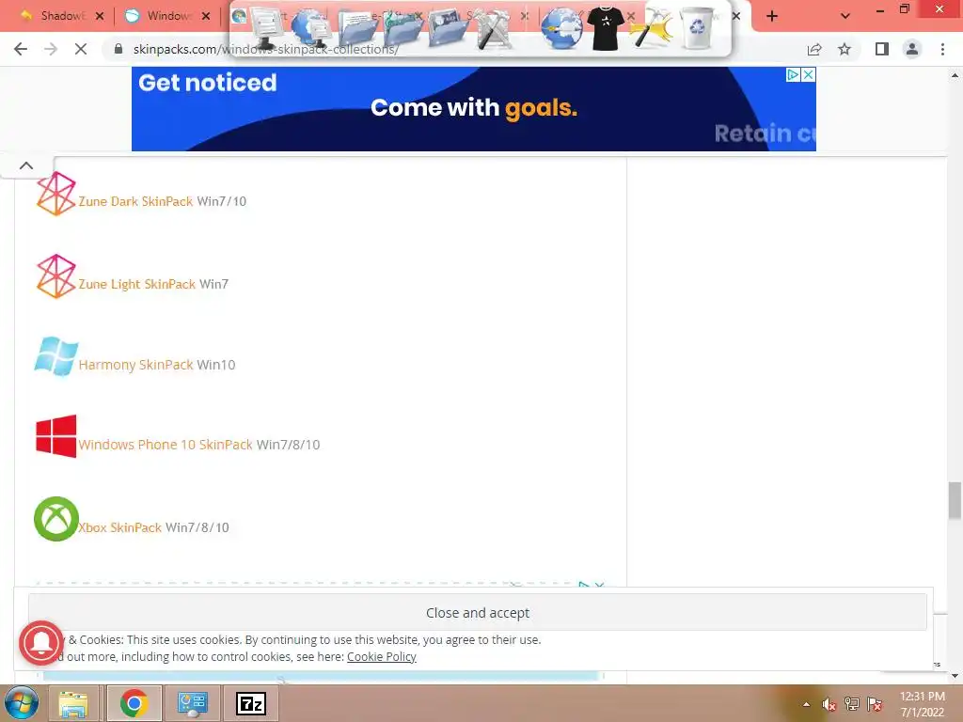Click the Zune Dark SkinPack logo
The image size is (963, 722).
point(55,194)
